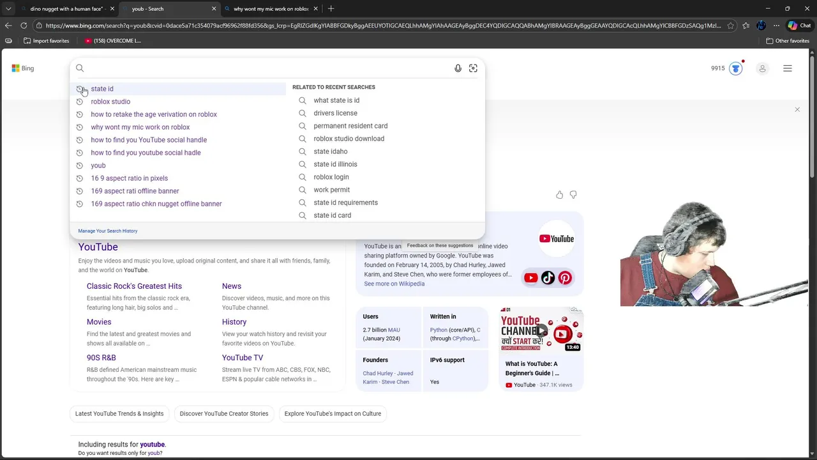
Task: Click the browser address bar URL
Action: point(383,26)
